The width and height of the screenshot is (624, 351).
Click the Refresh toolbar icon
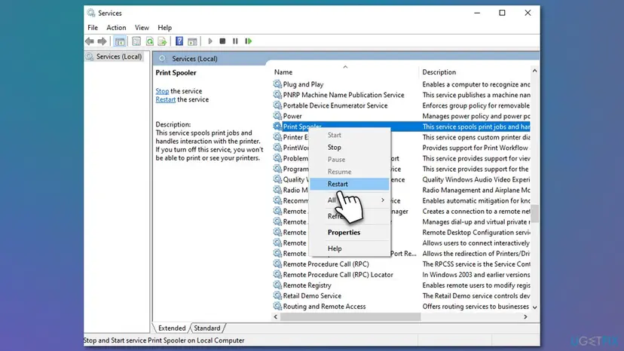click(x=150, y=41)
